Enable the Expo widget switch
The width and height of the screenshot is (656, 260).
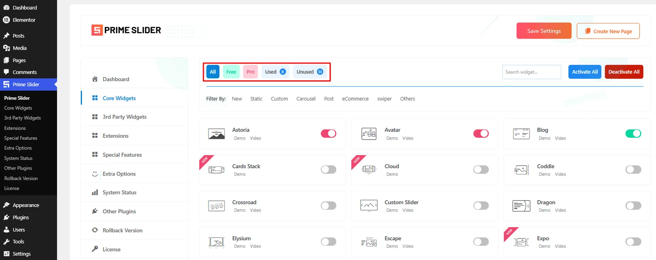point(633,242)
